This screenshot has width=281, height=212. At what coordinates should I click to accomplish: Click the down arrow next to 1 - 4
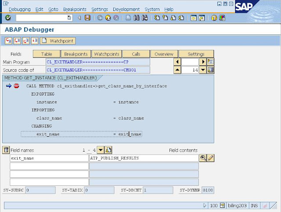click(101, 150)
